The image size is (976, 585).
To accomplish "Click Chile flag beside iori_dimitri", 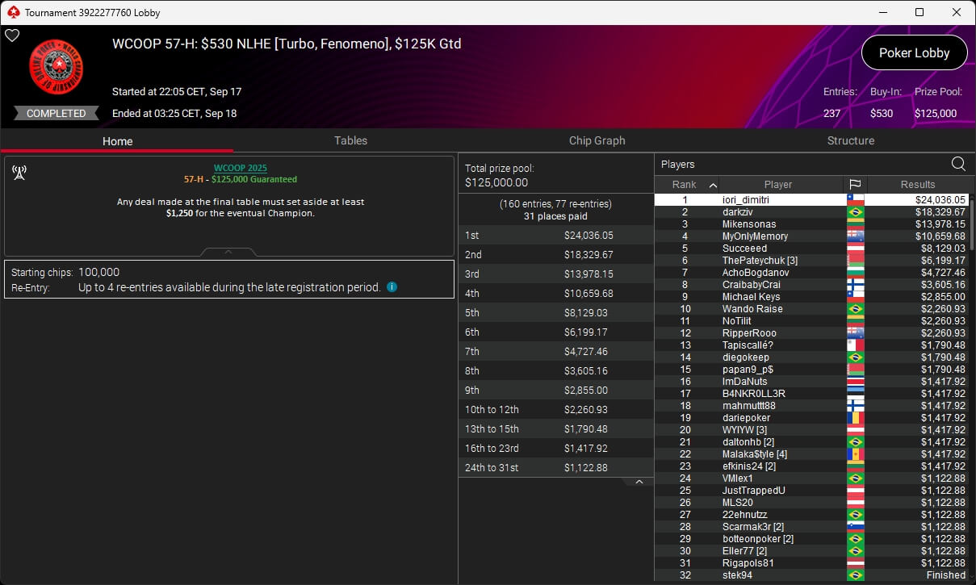I will (855, 200).
